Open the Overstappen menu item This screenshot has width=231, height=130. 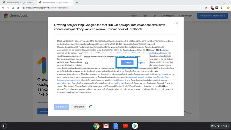[168, 16]
